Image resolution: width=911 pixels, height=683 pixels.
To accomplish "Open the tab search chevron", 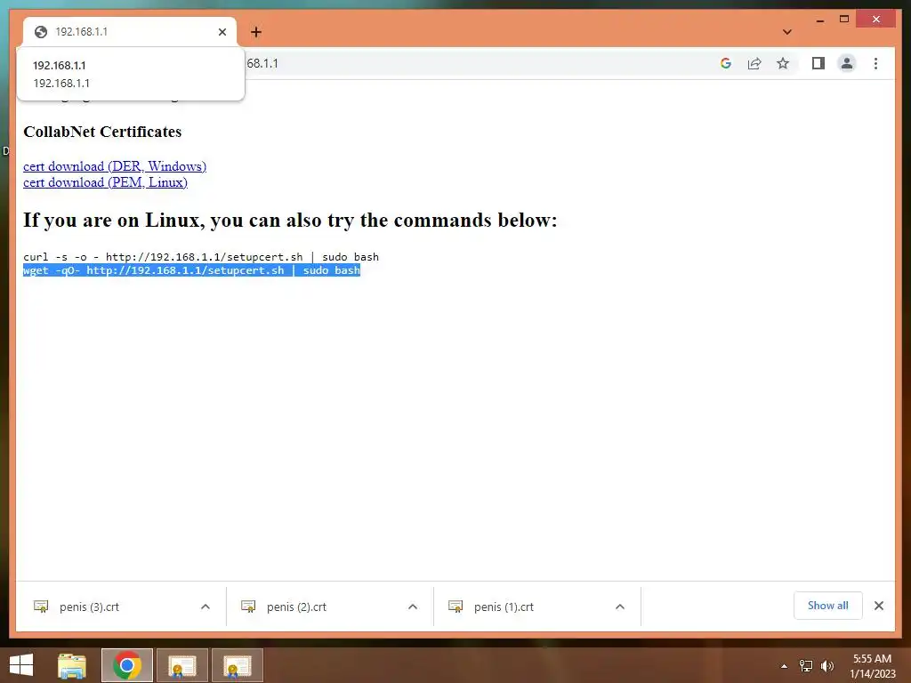I will coord(787,32).
